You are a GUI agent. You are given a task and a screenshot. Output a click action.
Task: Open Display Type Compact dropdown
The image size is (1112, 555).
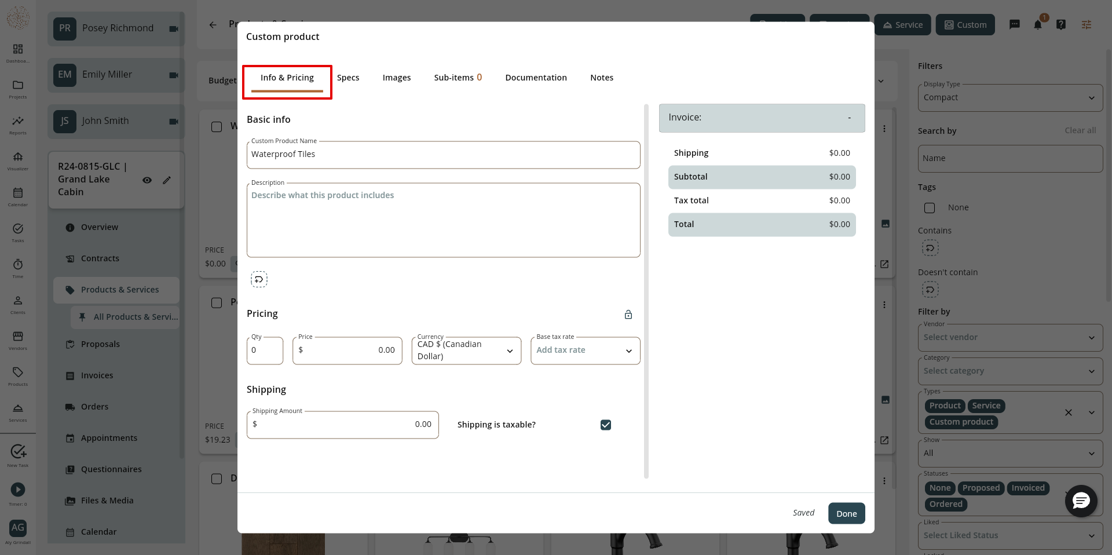click(x=1010, y=97)
